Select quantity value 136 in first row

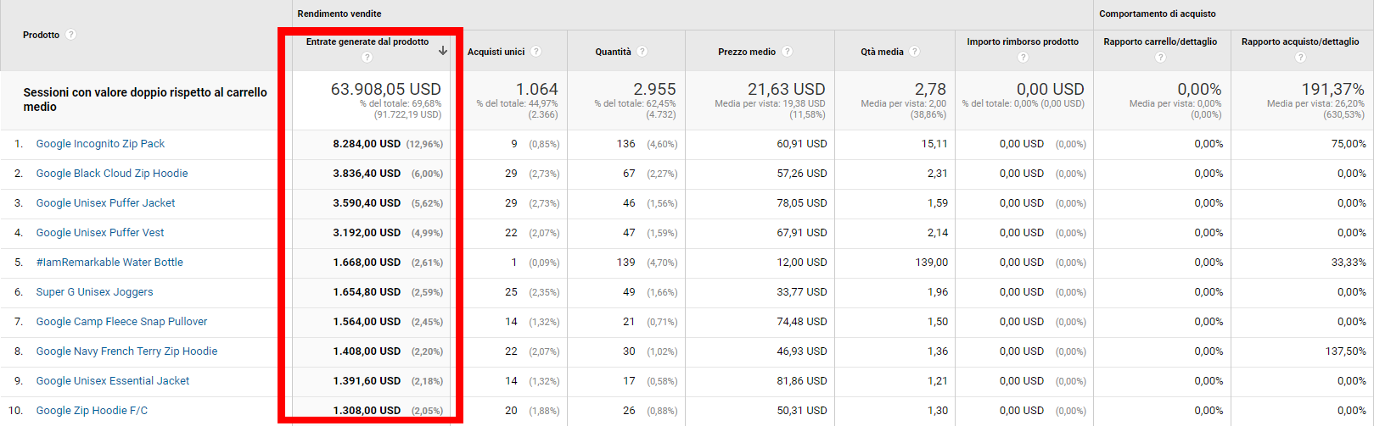[626, 144]
